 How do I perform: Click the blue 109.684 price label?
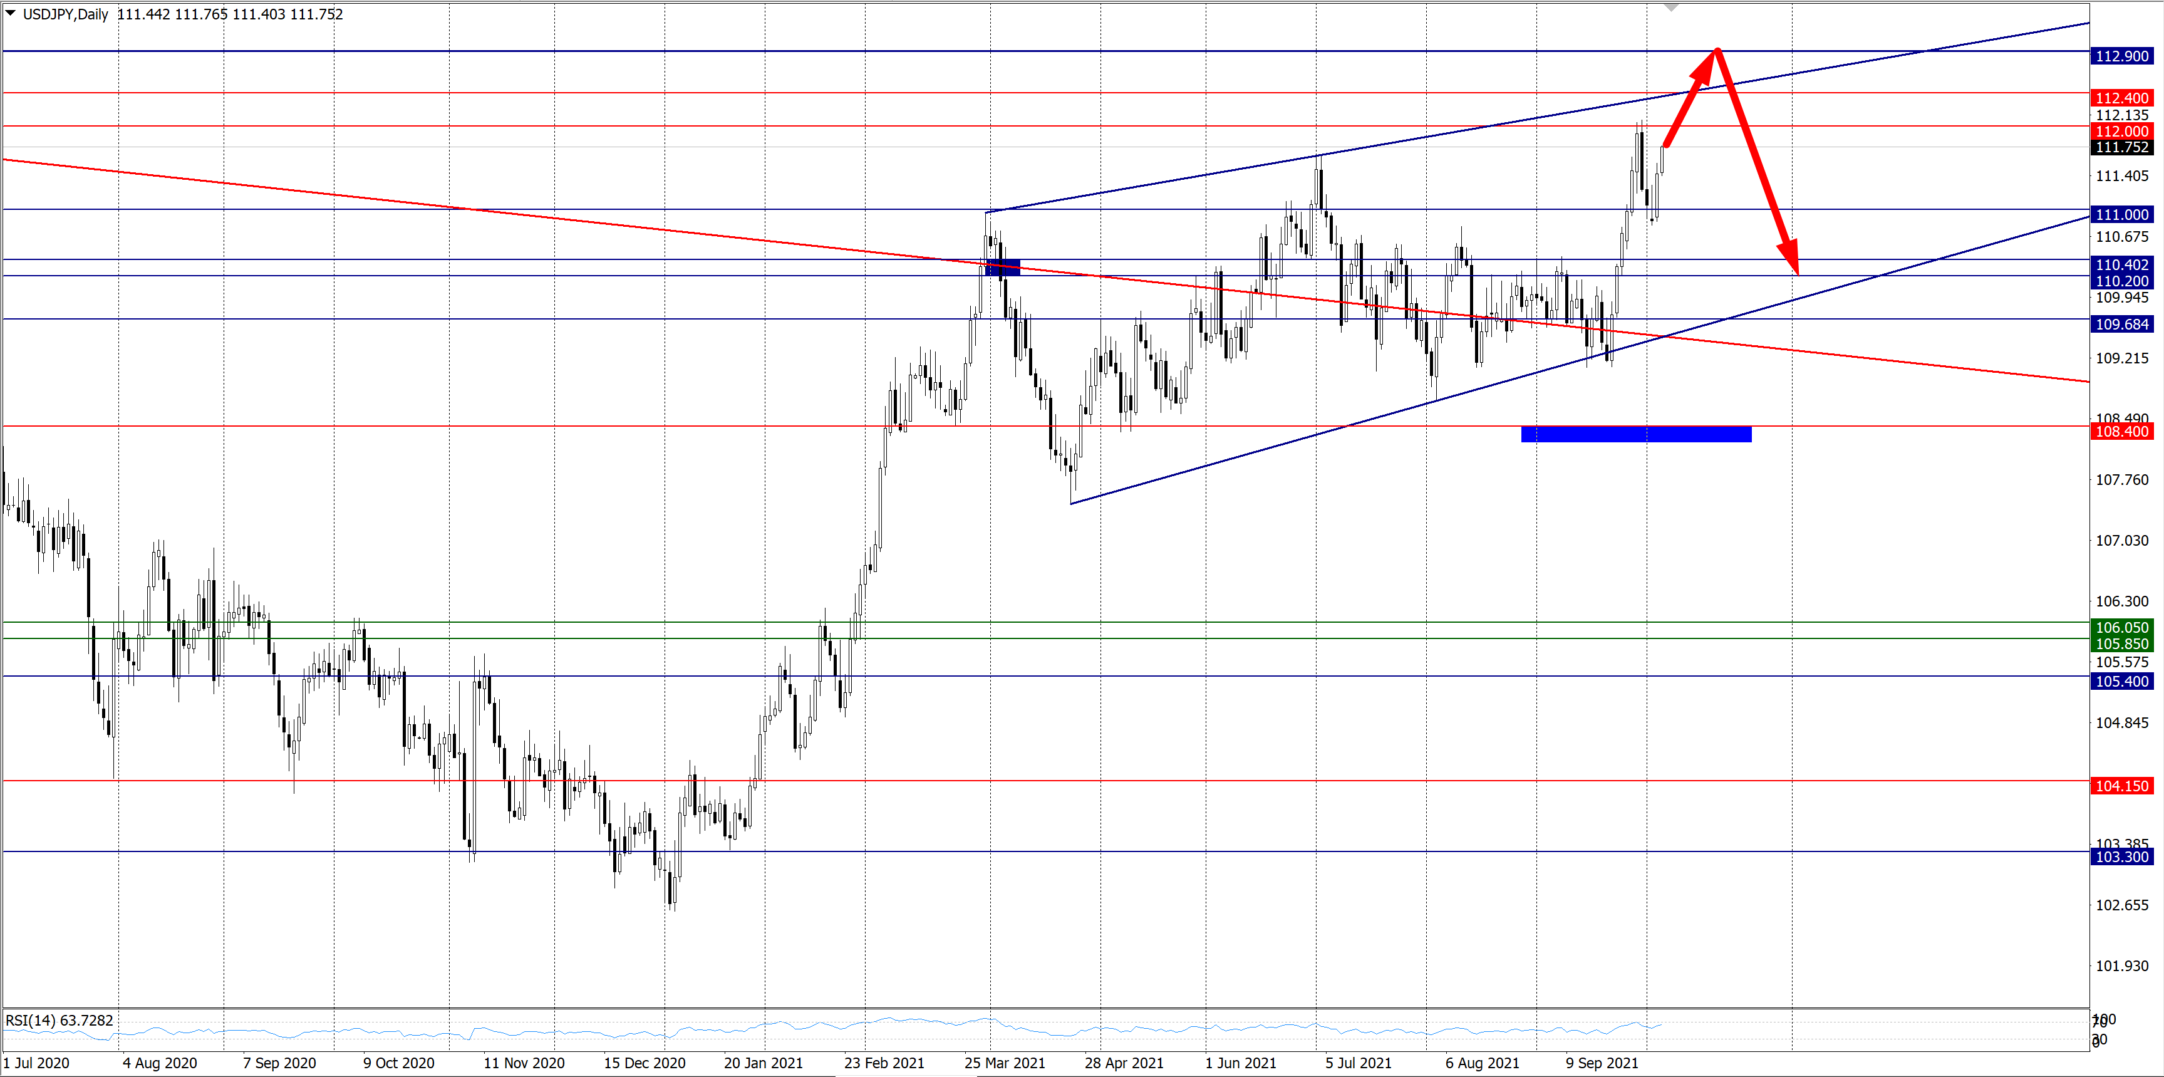point(2121,325)
